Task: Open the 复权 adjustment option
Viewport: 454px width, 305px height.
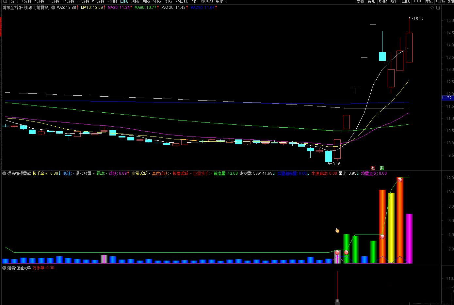Action: (x=360, y=1)
